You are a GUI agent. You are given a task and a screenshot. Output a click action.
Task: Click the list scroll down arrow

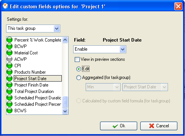(x=65, y=111)
